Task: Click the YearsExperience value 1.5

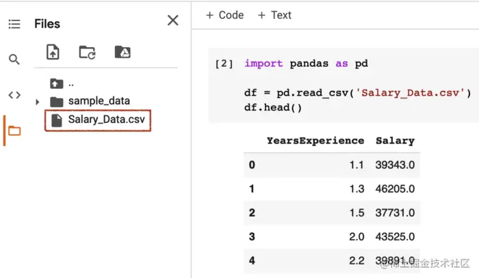Action: [357, 212]
